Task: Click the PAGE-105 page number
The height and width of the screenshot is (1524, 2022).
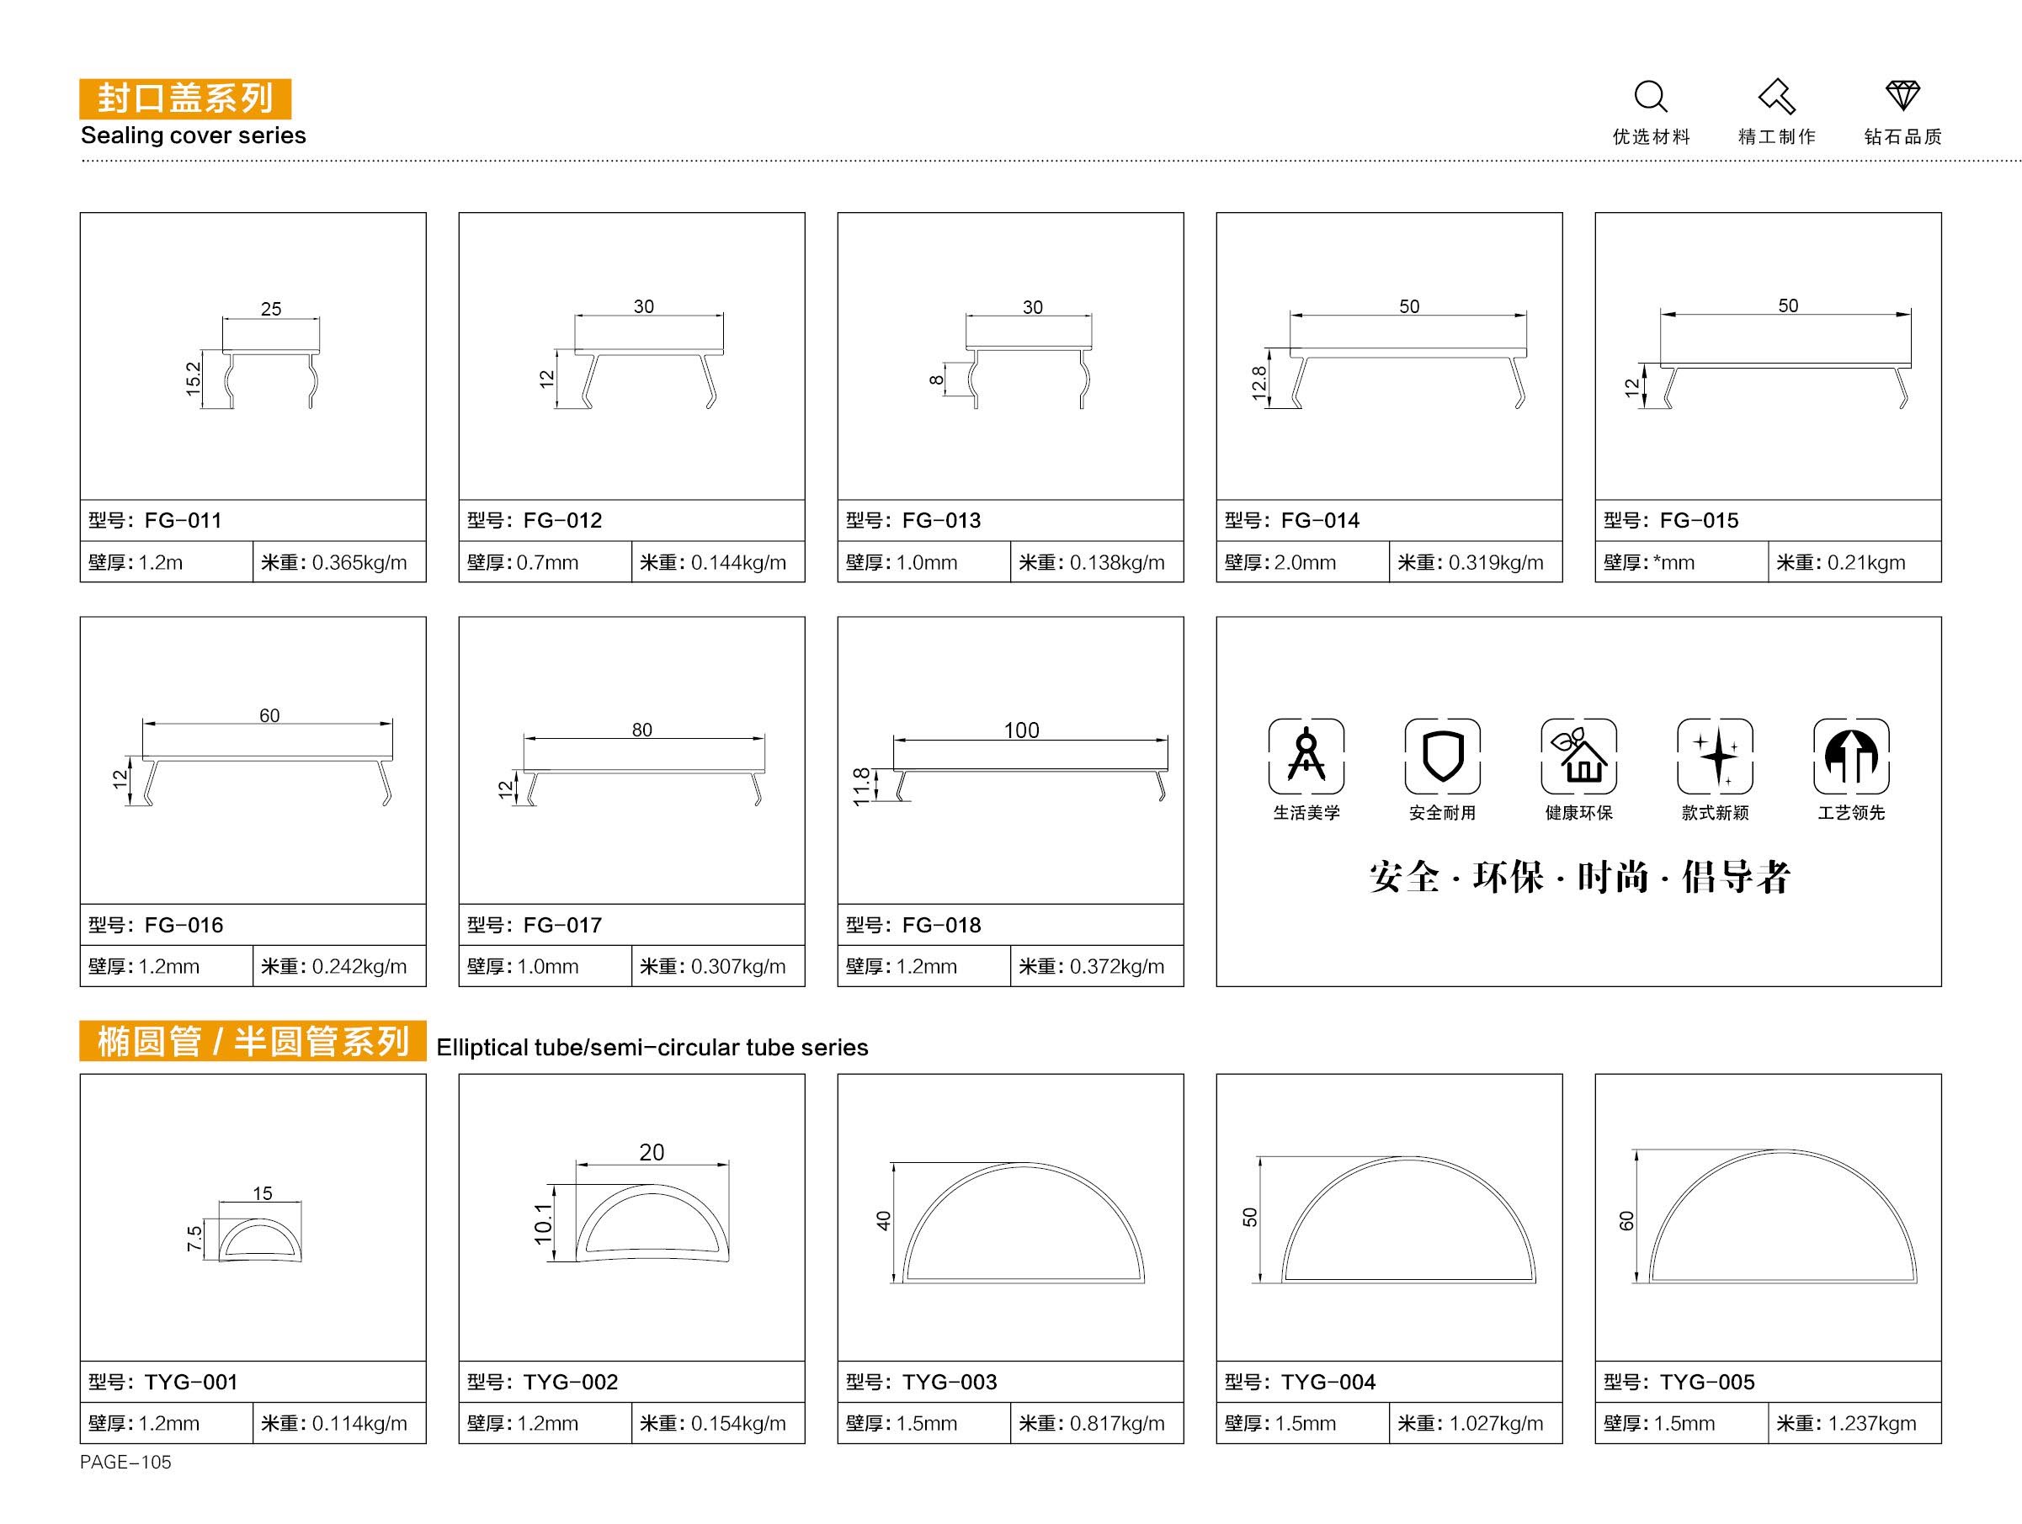Action: click(x=125, y=1462)
